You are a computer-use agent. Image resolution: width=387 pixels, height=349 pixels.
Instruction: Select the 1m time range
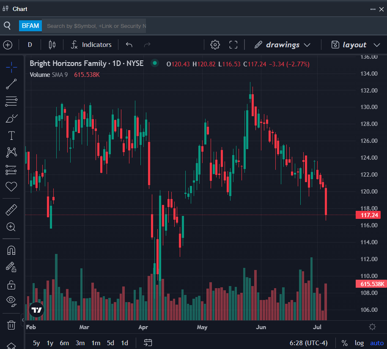[96, 343]
